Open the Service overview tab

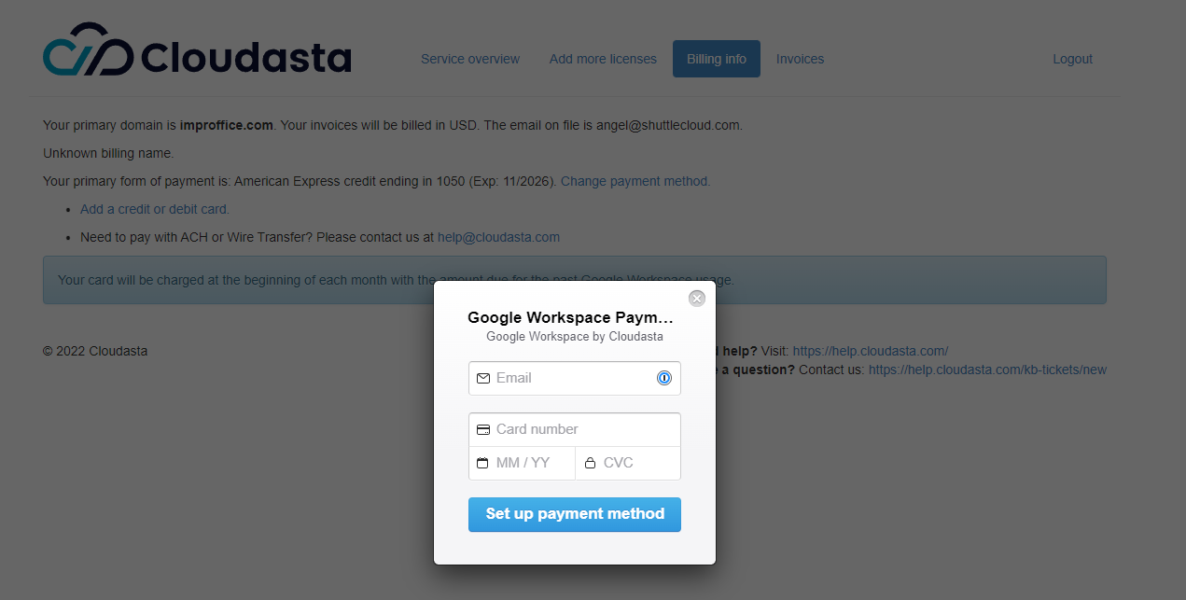(470, 59)
